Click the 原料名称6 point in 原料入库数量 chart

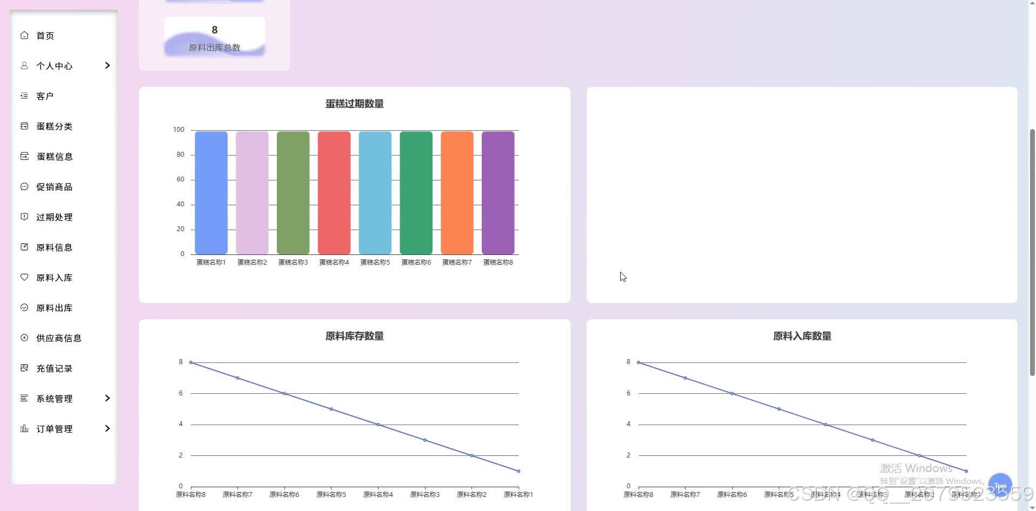coord(732,394)
